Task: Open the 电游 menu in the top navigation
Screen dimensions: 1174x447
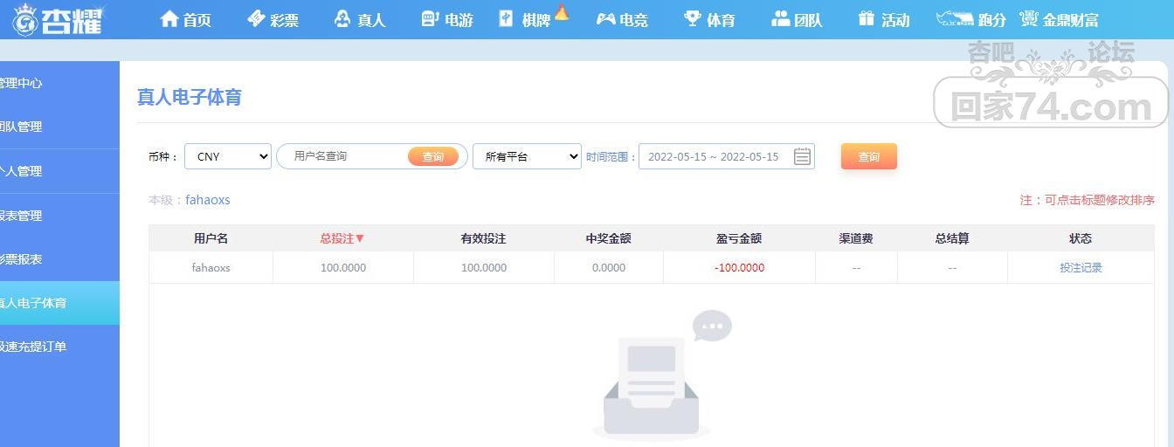Action: tap(447, 19)
